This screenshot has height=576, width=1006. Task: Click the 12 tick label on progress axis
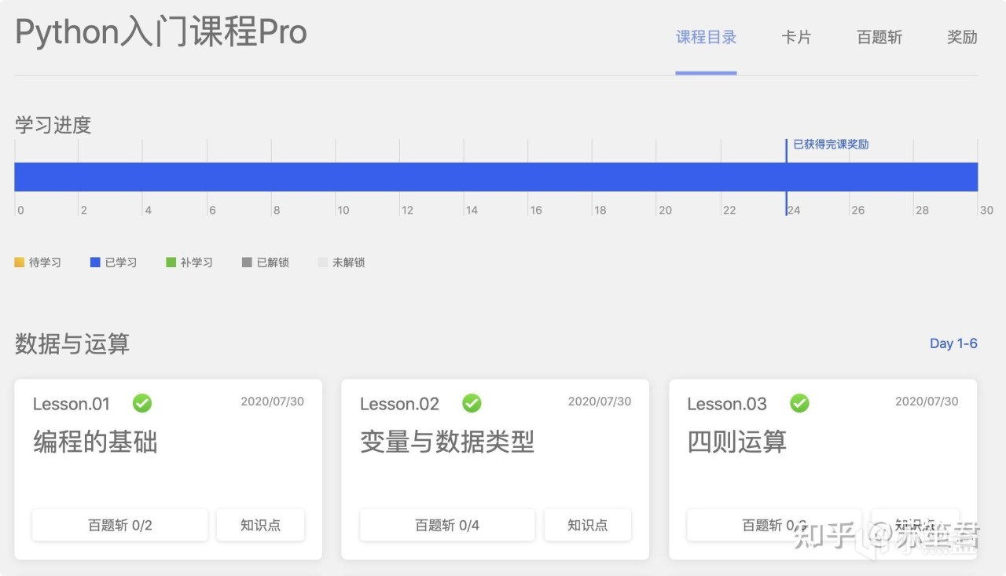(x=407, y=210)
